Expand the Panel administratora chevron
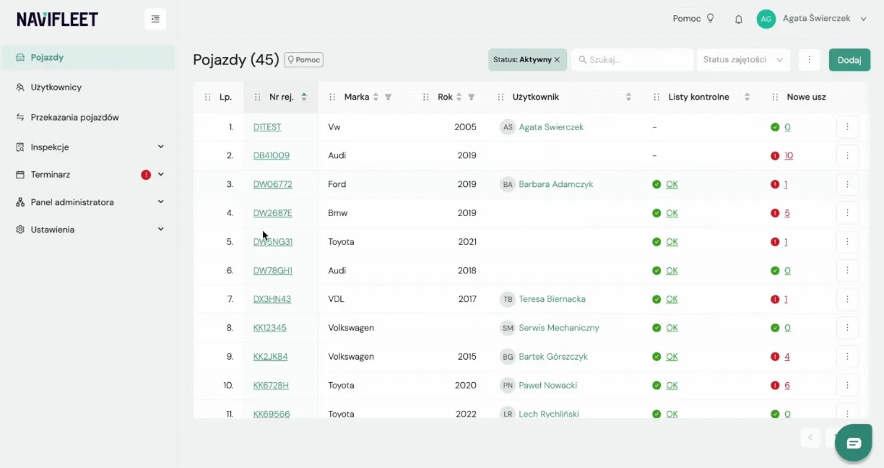Image resolution: width=884 pixels, height=468 pixels. click(160, 202)
